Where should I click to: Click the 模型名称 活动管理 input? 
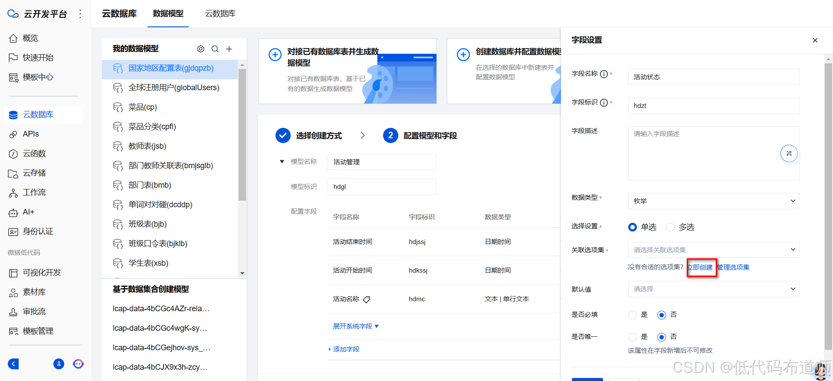pyautogui.click(x=382, y=162)
